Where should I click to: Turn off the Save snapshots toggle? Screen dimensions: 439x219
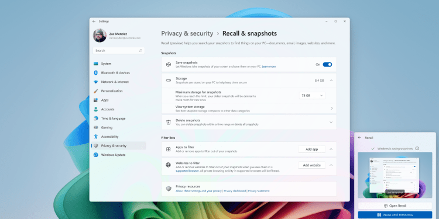pos(327,64)
